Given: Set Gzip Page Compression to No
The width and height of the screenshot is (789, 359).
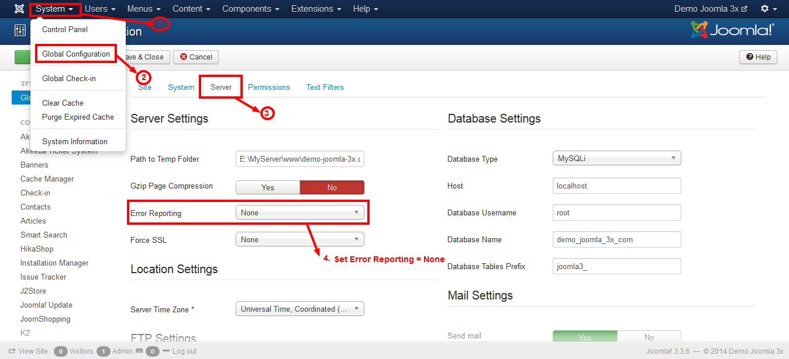Looking at the screenshot, I should click(332, 187).
